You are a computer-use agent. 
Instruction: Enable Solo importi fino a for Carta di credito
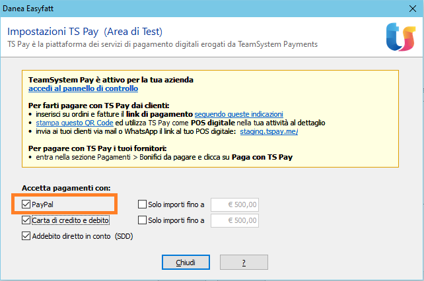tap(142, 220)
